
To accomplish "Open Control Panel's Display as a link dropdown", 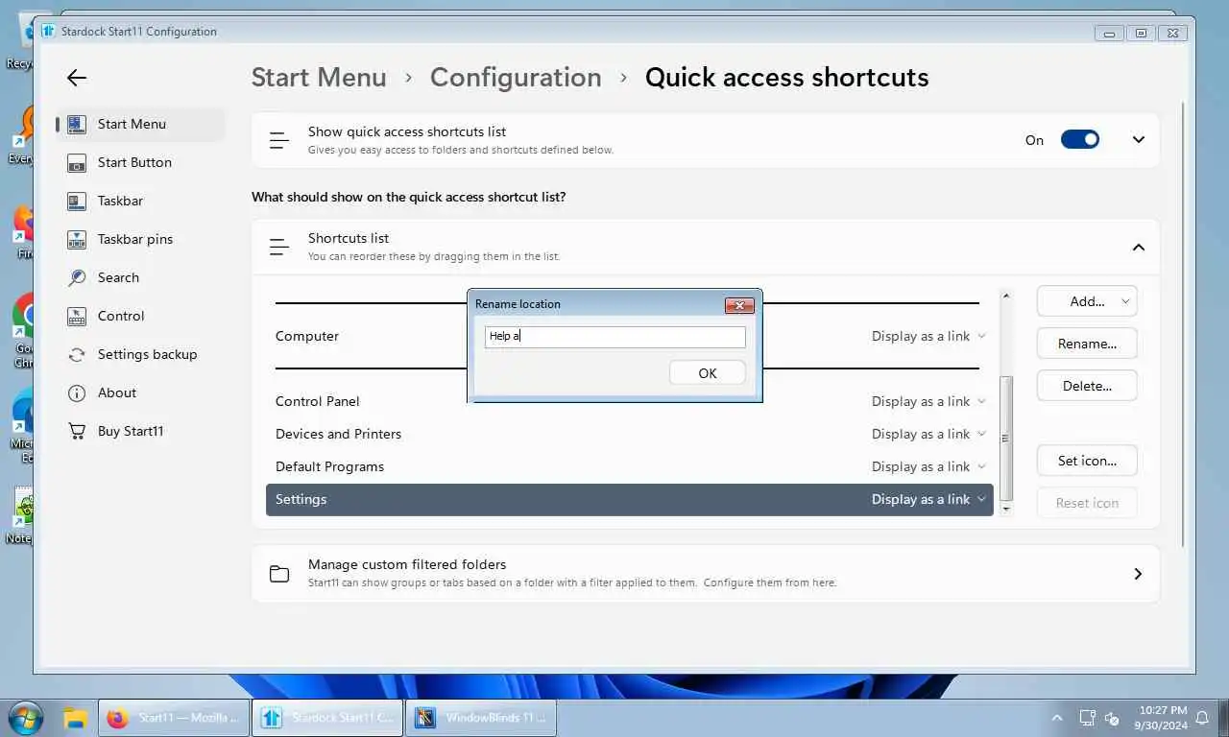I will tap(928, 401).
